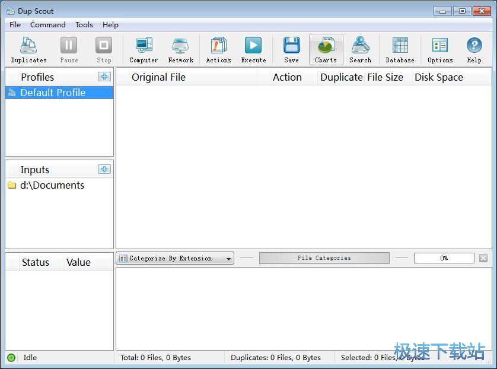The width and height of the screenshot is (497, 369).
Task: Click the Duplicates search toolbar icon
Action: point(28,50)
